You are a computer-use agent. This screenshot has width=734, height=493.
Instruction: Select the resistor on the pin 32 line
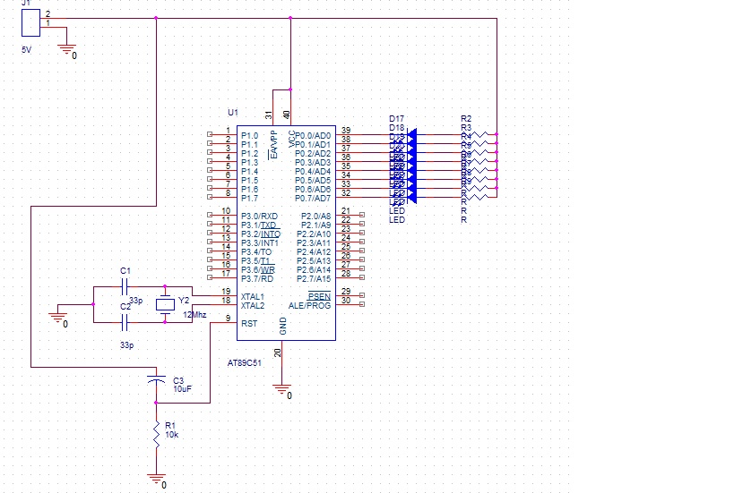tap(478, 197)
